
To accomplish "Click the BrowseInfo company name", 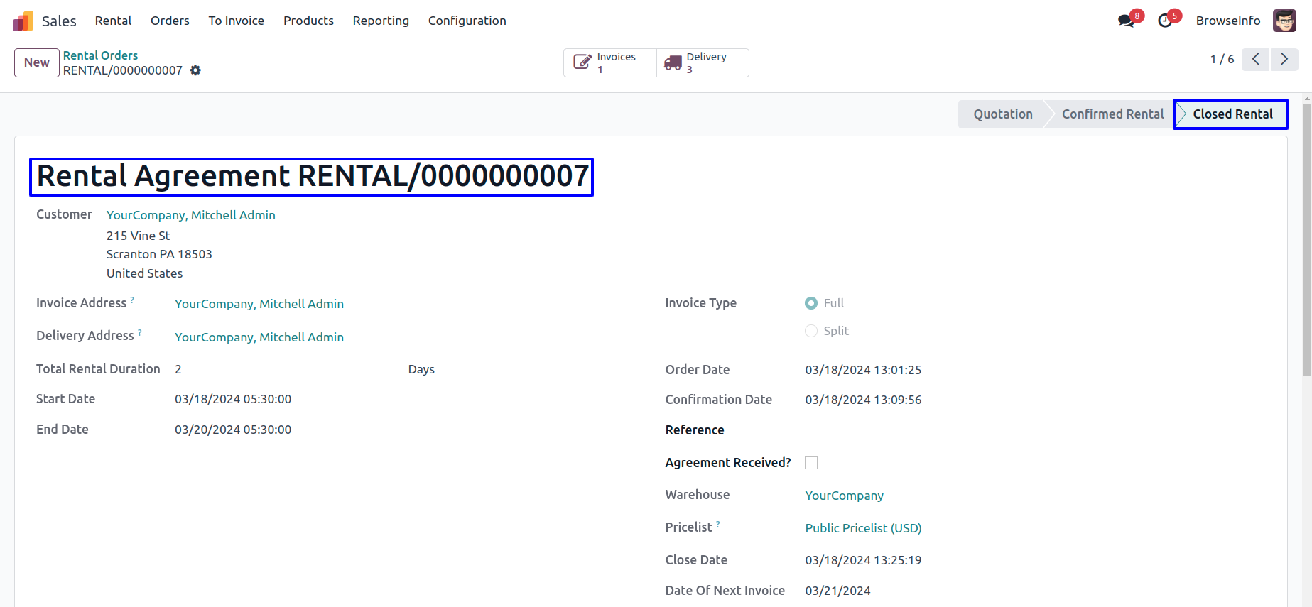I will [x=1228, y=21].
